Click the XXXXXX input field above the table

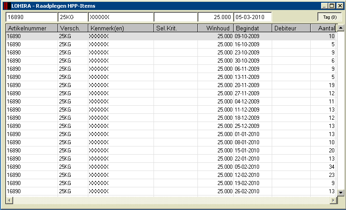click(121, 17)
